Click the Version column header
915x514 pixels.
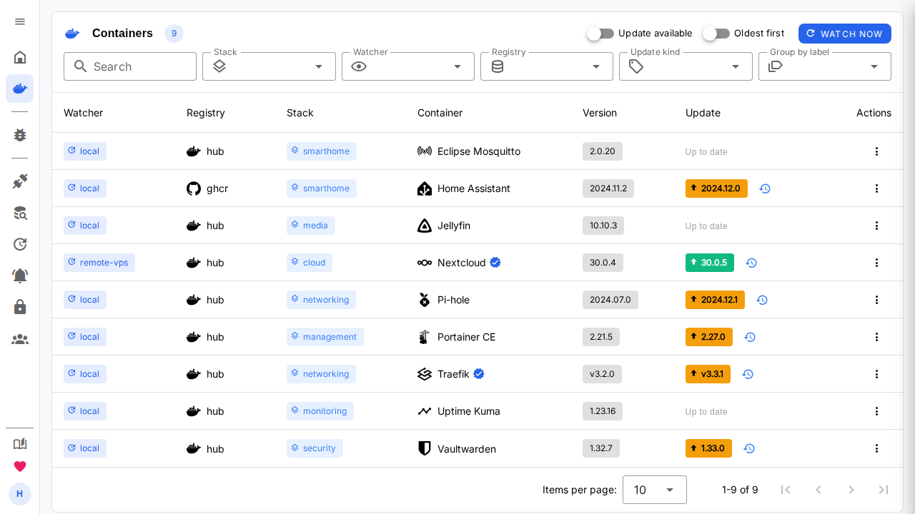click(600, 113)
